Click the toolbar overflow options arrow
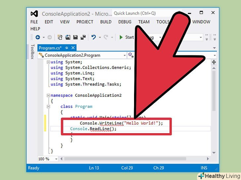This screenshot has height=180, width=241. tap(215, 37)
